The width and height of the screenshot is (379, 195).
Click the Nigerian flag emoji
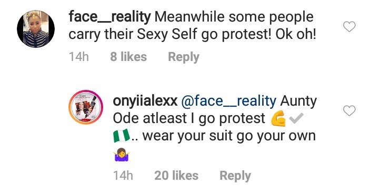[122, 136]
